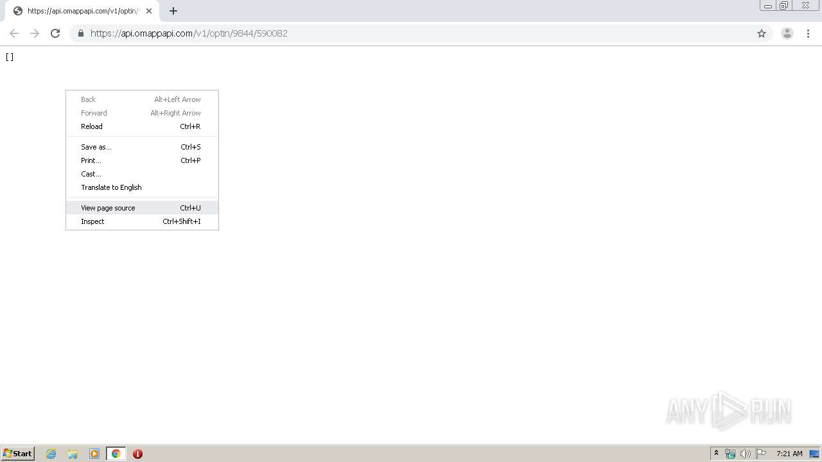The height and width of the screenshot is (462, 822).
Task: Show hidden tray icons arrow
Action: [716, 454]
